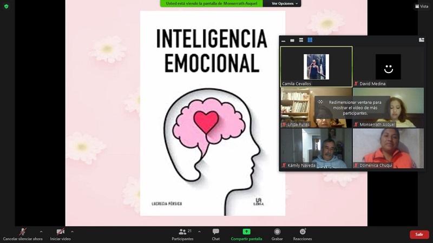433x243 pixels.
Task: Select grid gallery view in video panel
Action: (x=310, y=40)
